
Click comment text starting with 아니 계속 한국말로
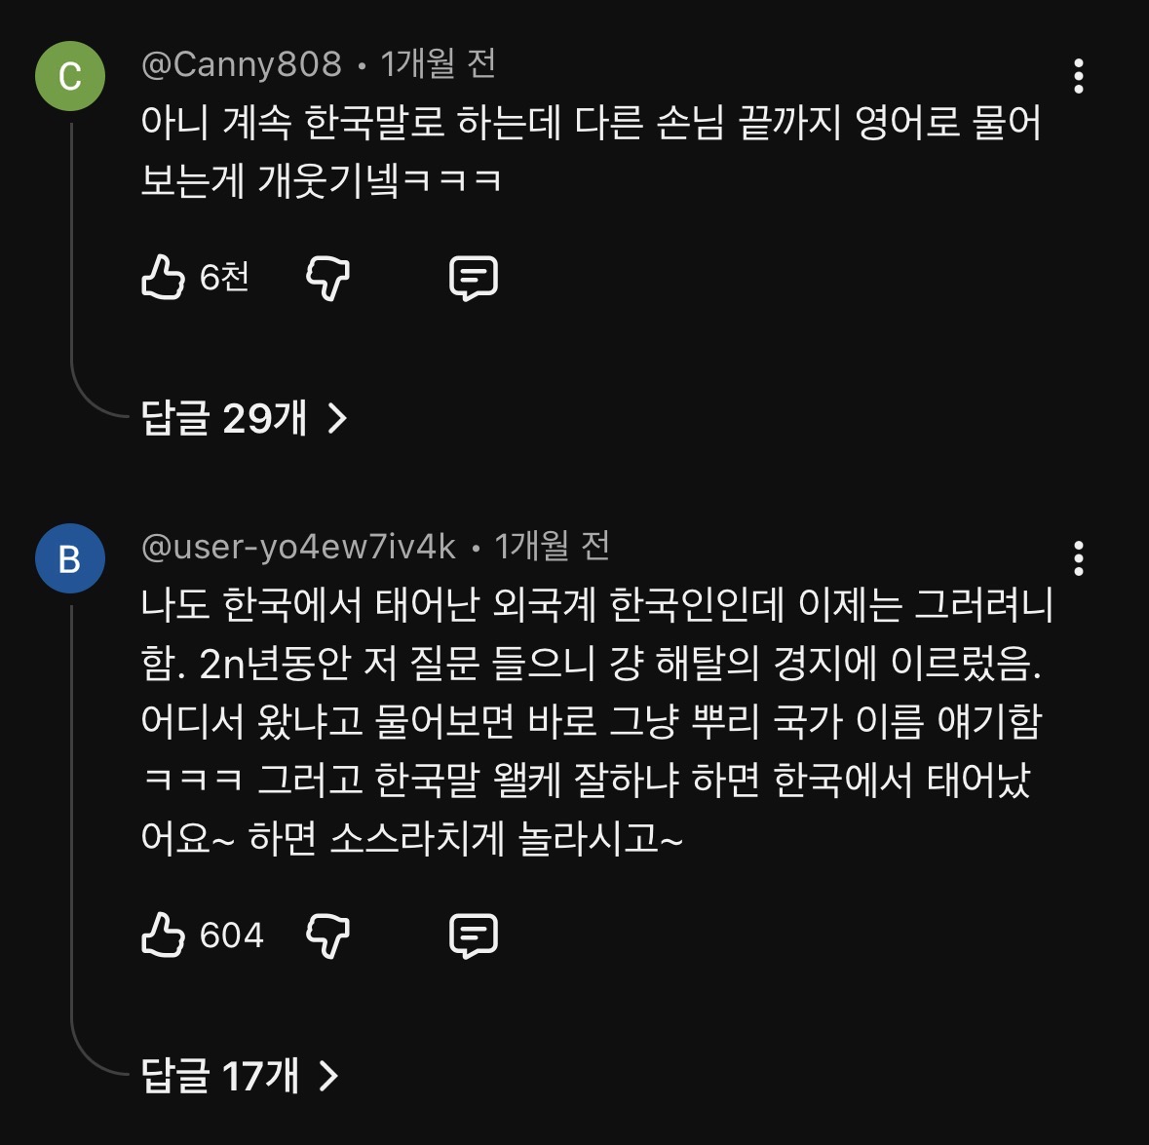click(x=591, y=151)
